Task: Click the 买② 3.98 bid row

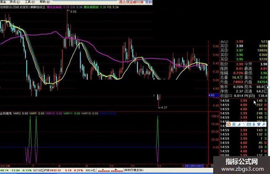Action: [x=244, y=46]
